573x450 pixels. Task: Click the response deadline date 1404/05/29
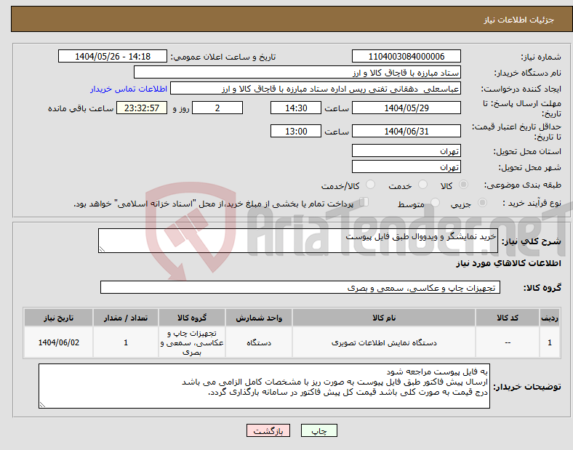coord(406,108)
